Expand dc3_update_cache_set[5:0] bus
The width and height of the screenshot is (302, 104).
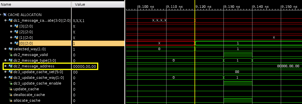point(6,72)
